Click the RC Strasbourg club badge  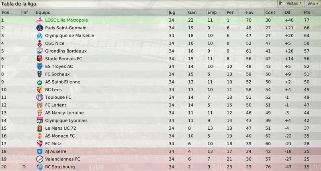tap(39, 167)
